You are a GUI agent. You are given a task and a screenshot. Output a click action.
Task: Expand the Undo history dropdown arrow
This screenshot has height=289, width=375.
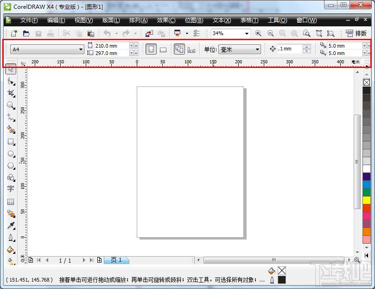pyautogui.click(x=116, y=33)
